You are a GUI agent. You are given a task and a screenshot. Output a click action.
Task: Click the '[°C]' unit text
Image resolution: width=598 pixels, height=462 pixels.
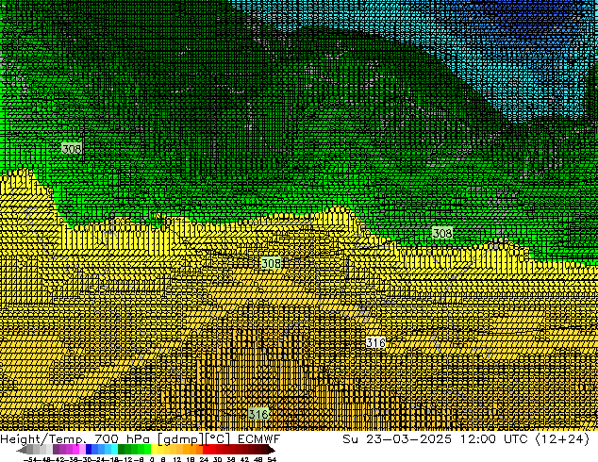(217, 439)
